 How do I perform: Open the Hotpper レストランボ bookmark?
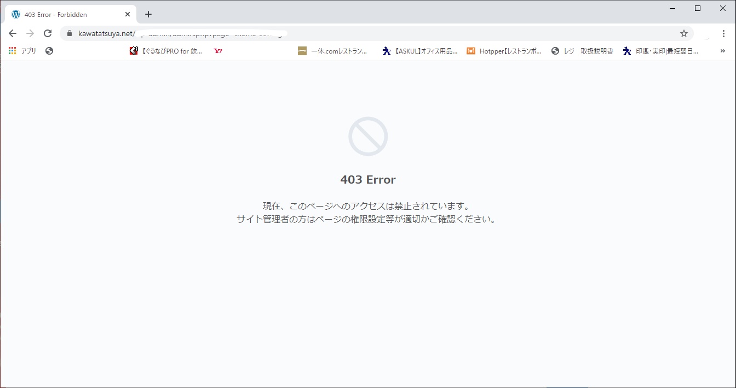(504, 51)
